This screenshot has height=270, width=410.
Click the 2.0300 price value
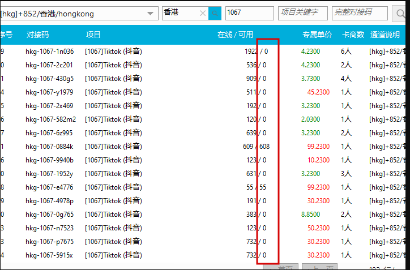tap(311, 119)
